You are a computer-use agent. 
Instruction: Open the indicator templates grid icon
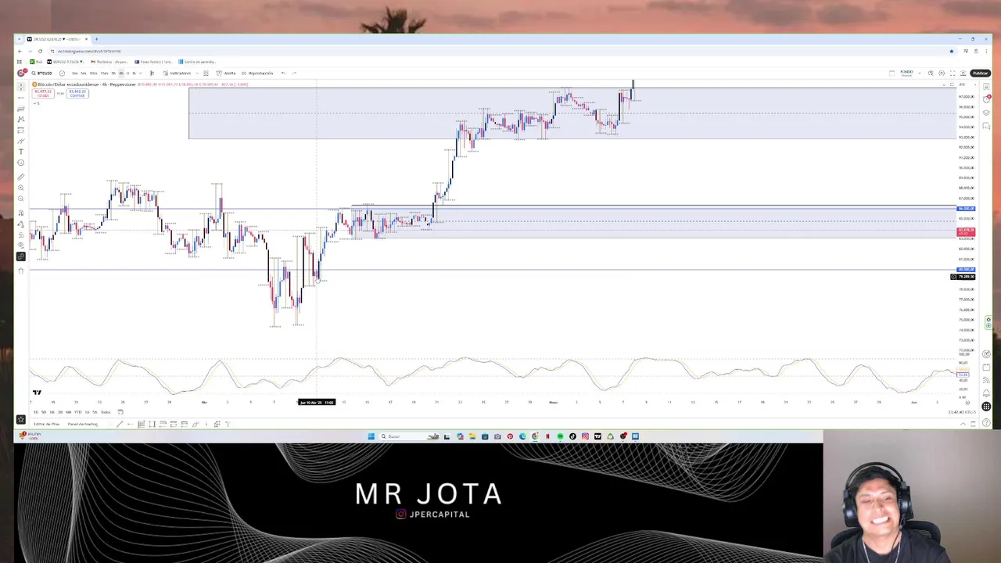point(206,73)
